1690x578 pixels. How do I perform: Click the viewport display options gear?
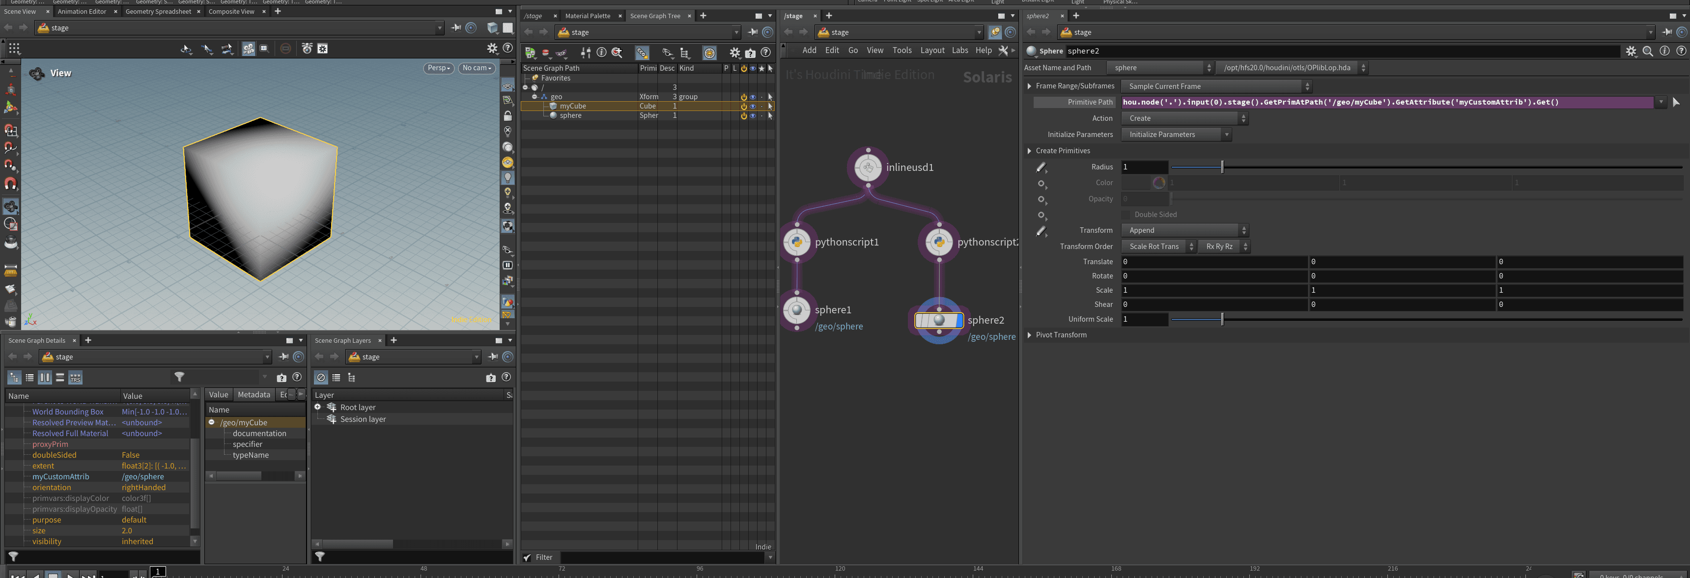tap(492, 49)
